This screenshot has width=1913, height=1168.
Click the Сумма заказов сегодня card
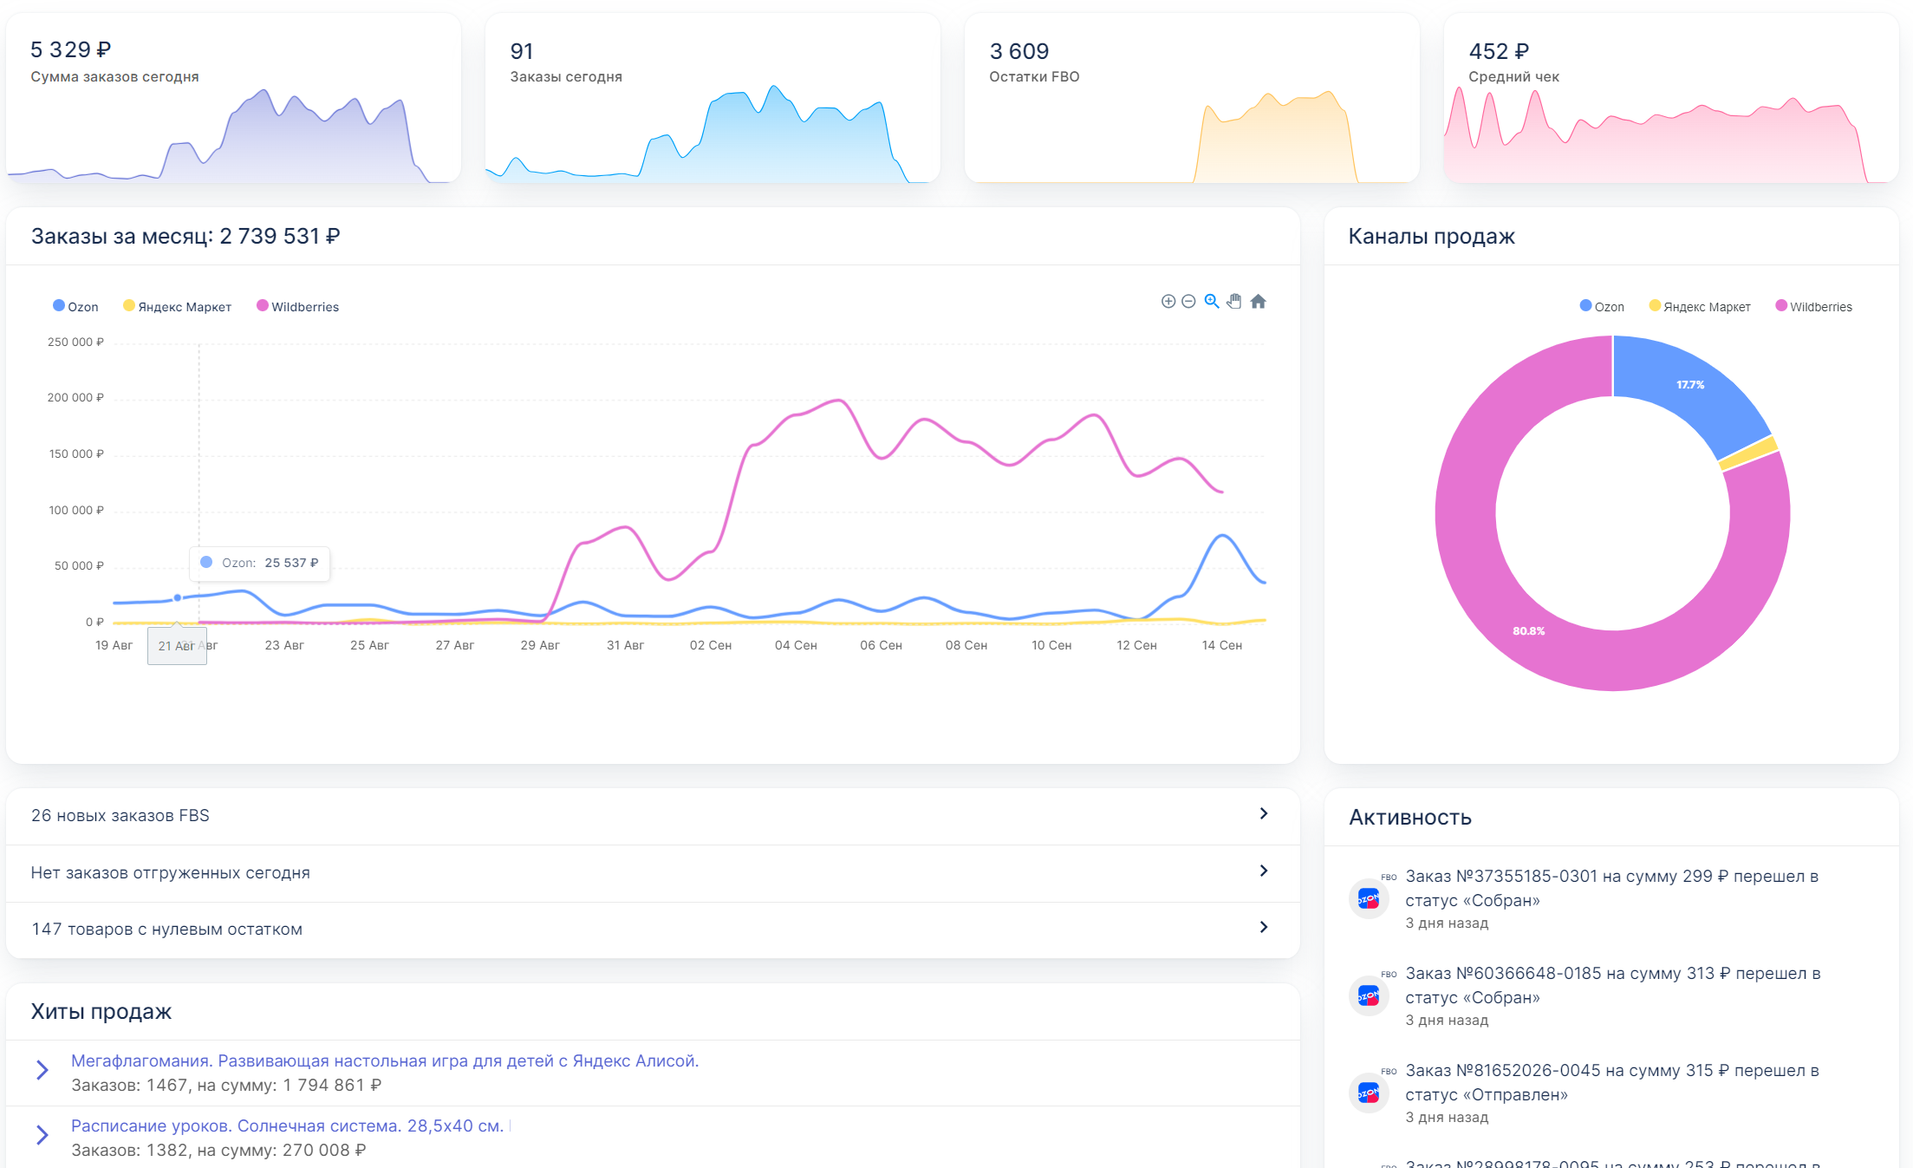point(233,98)
